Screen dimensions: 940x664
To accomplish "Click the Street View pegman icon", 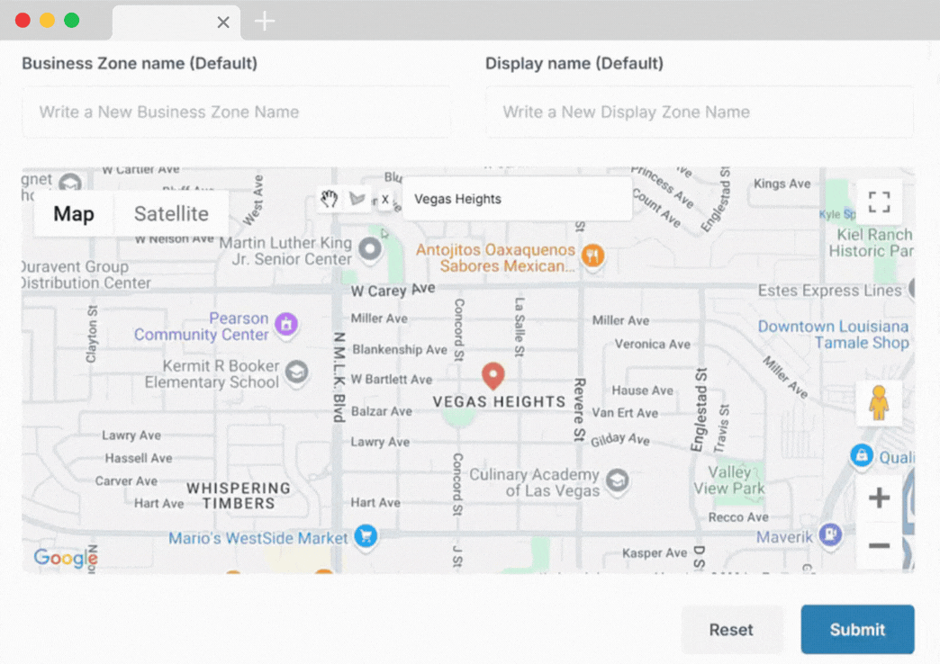I will pos(879,402).
